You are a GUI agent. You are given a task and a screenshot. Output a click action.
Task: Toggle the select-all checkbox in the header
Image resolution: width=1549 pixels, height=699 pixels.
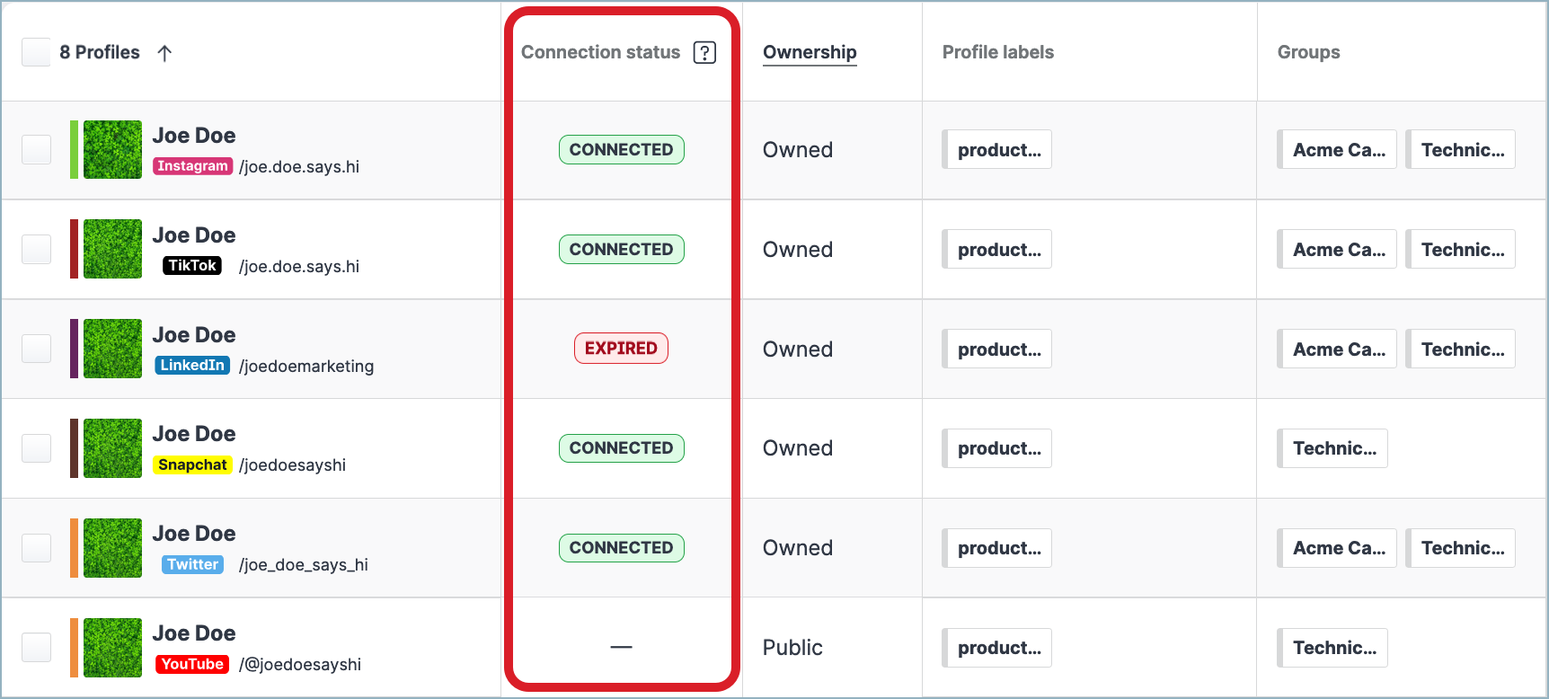coord(36,52)
